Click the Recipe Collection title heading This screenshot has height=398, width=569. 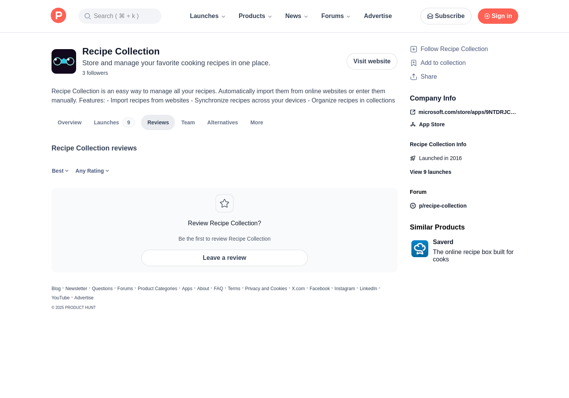pyautogui.click(x=121, y=51)
